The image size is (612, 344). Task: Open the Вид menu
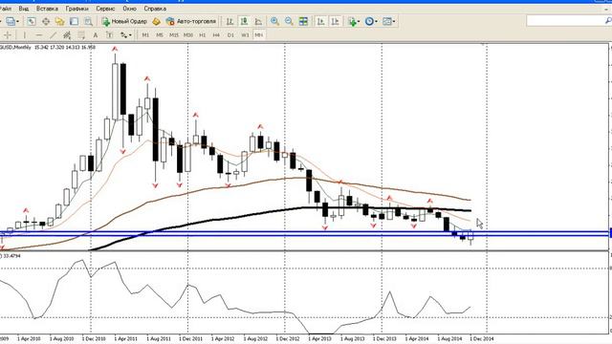[x=23, y=9]
